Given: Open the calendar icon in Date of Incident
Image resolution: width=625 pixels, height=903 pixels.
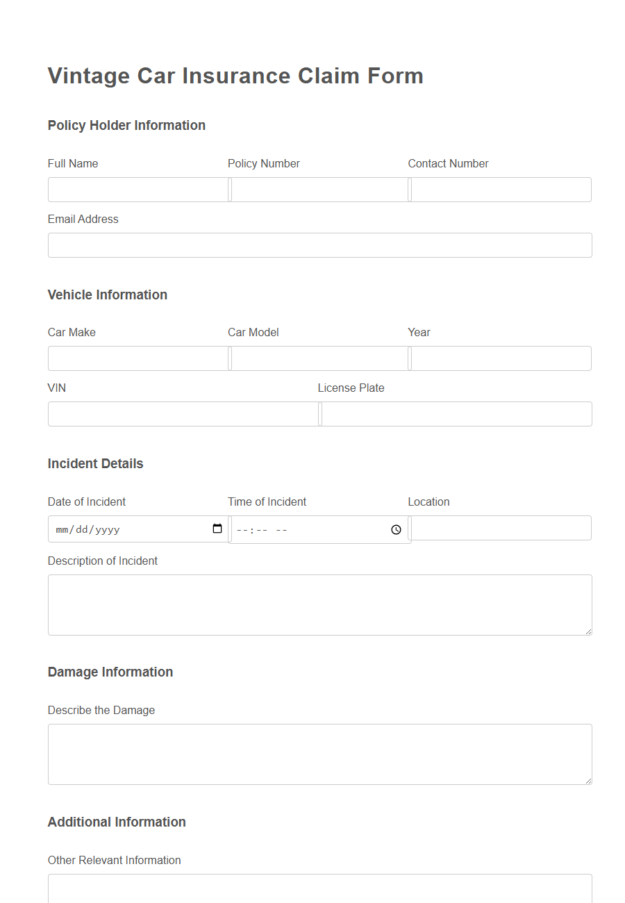Looking at the screenshot, I should (x=217, y=529).
